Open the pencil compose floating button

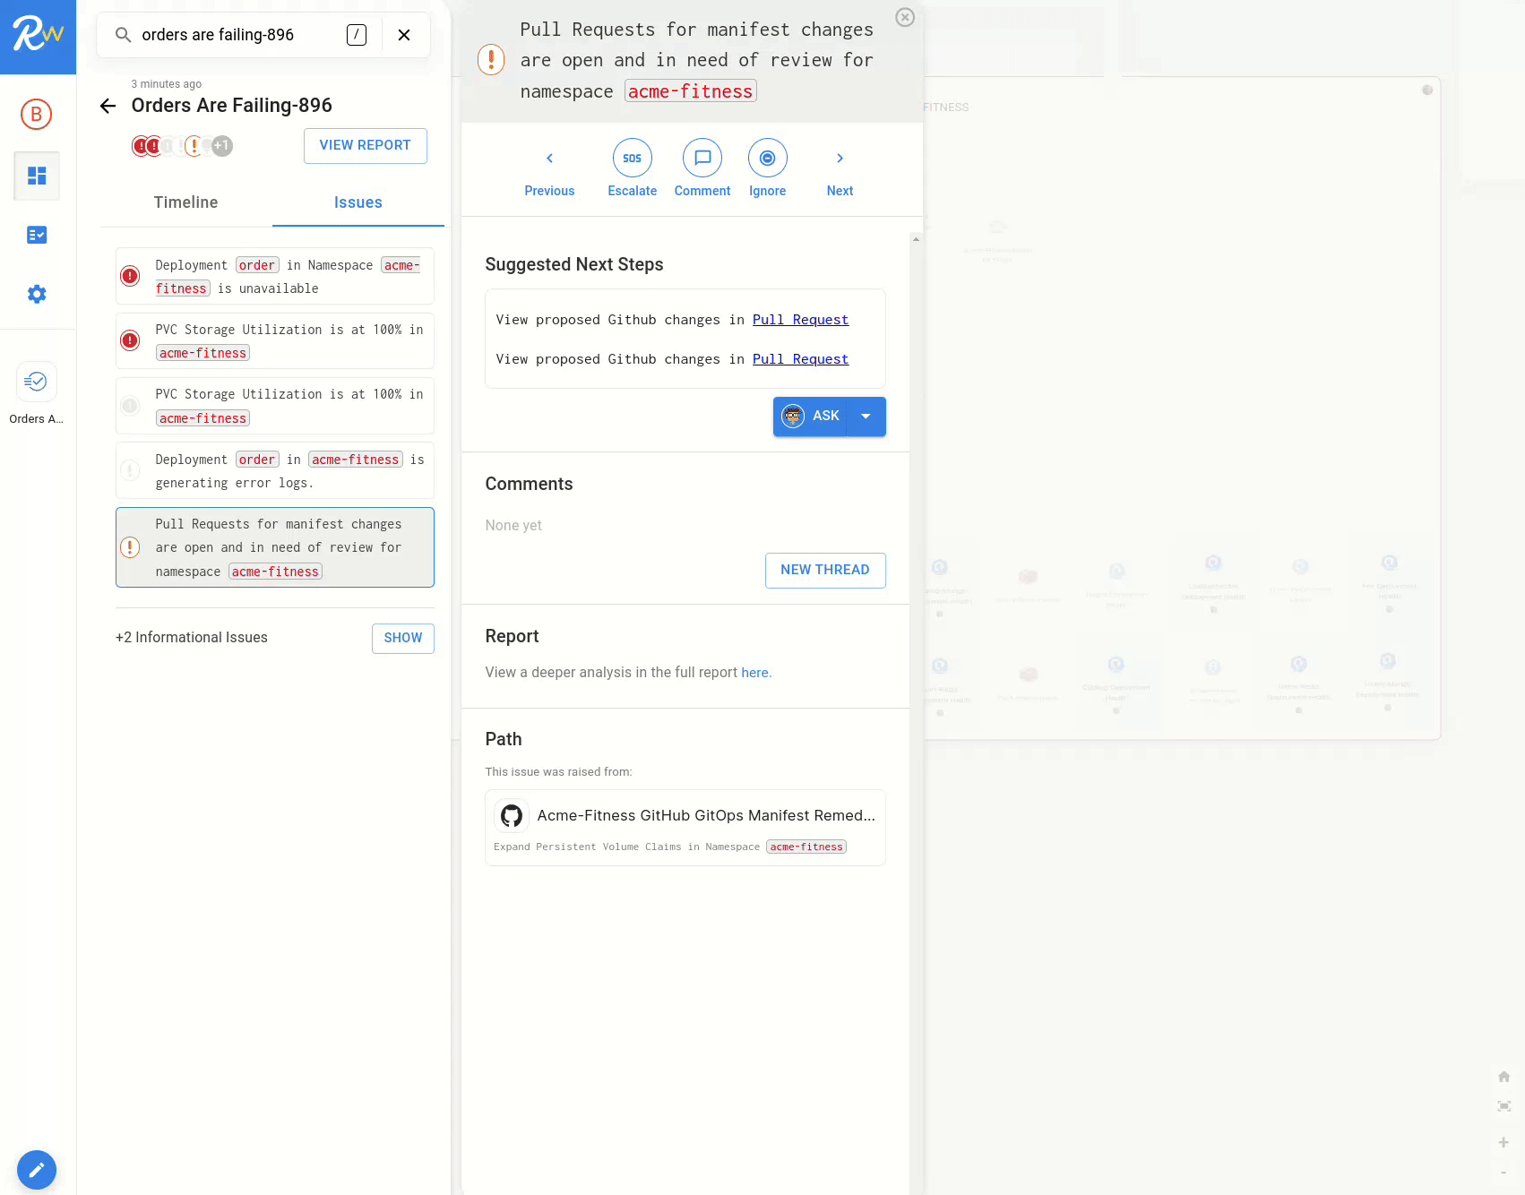37,1170
